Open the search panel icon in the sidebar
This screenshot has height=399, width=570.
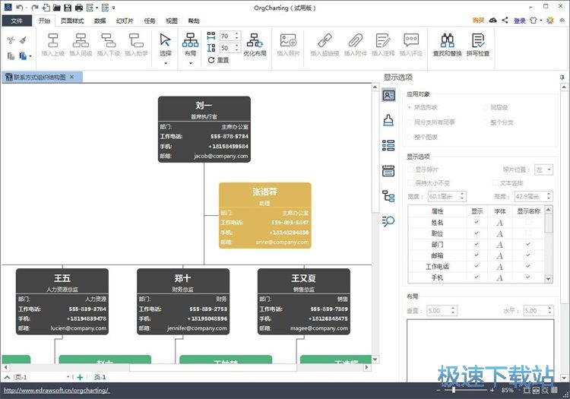click(x=388, y=221)
